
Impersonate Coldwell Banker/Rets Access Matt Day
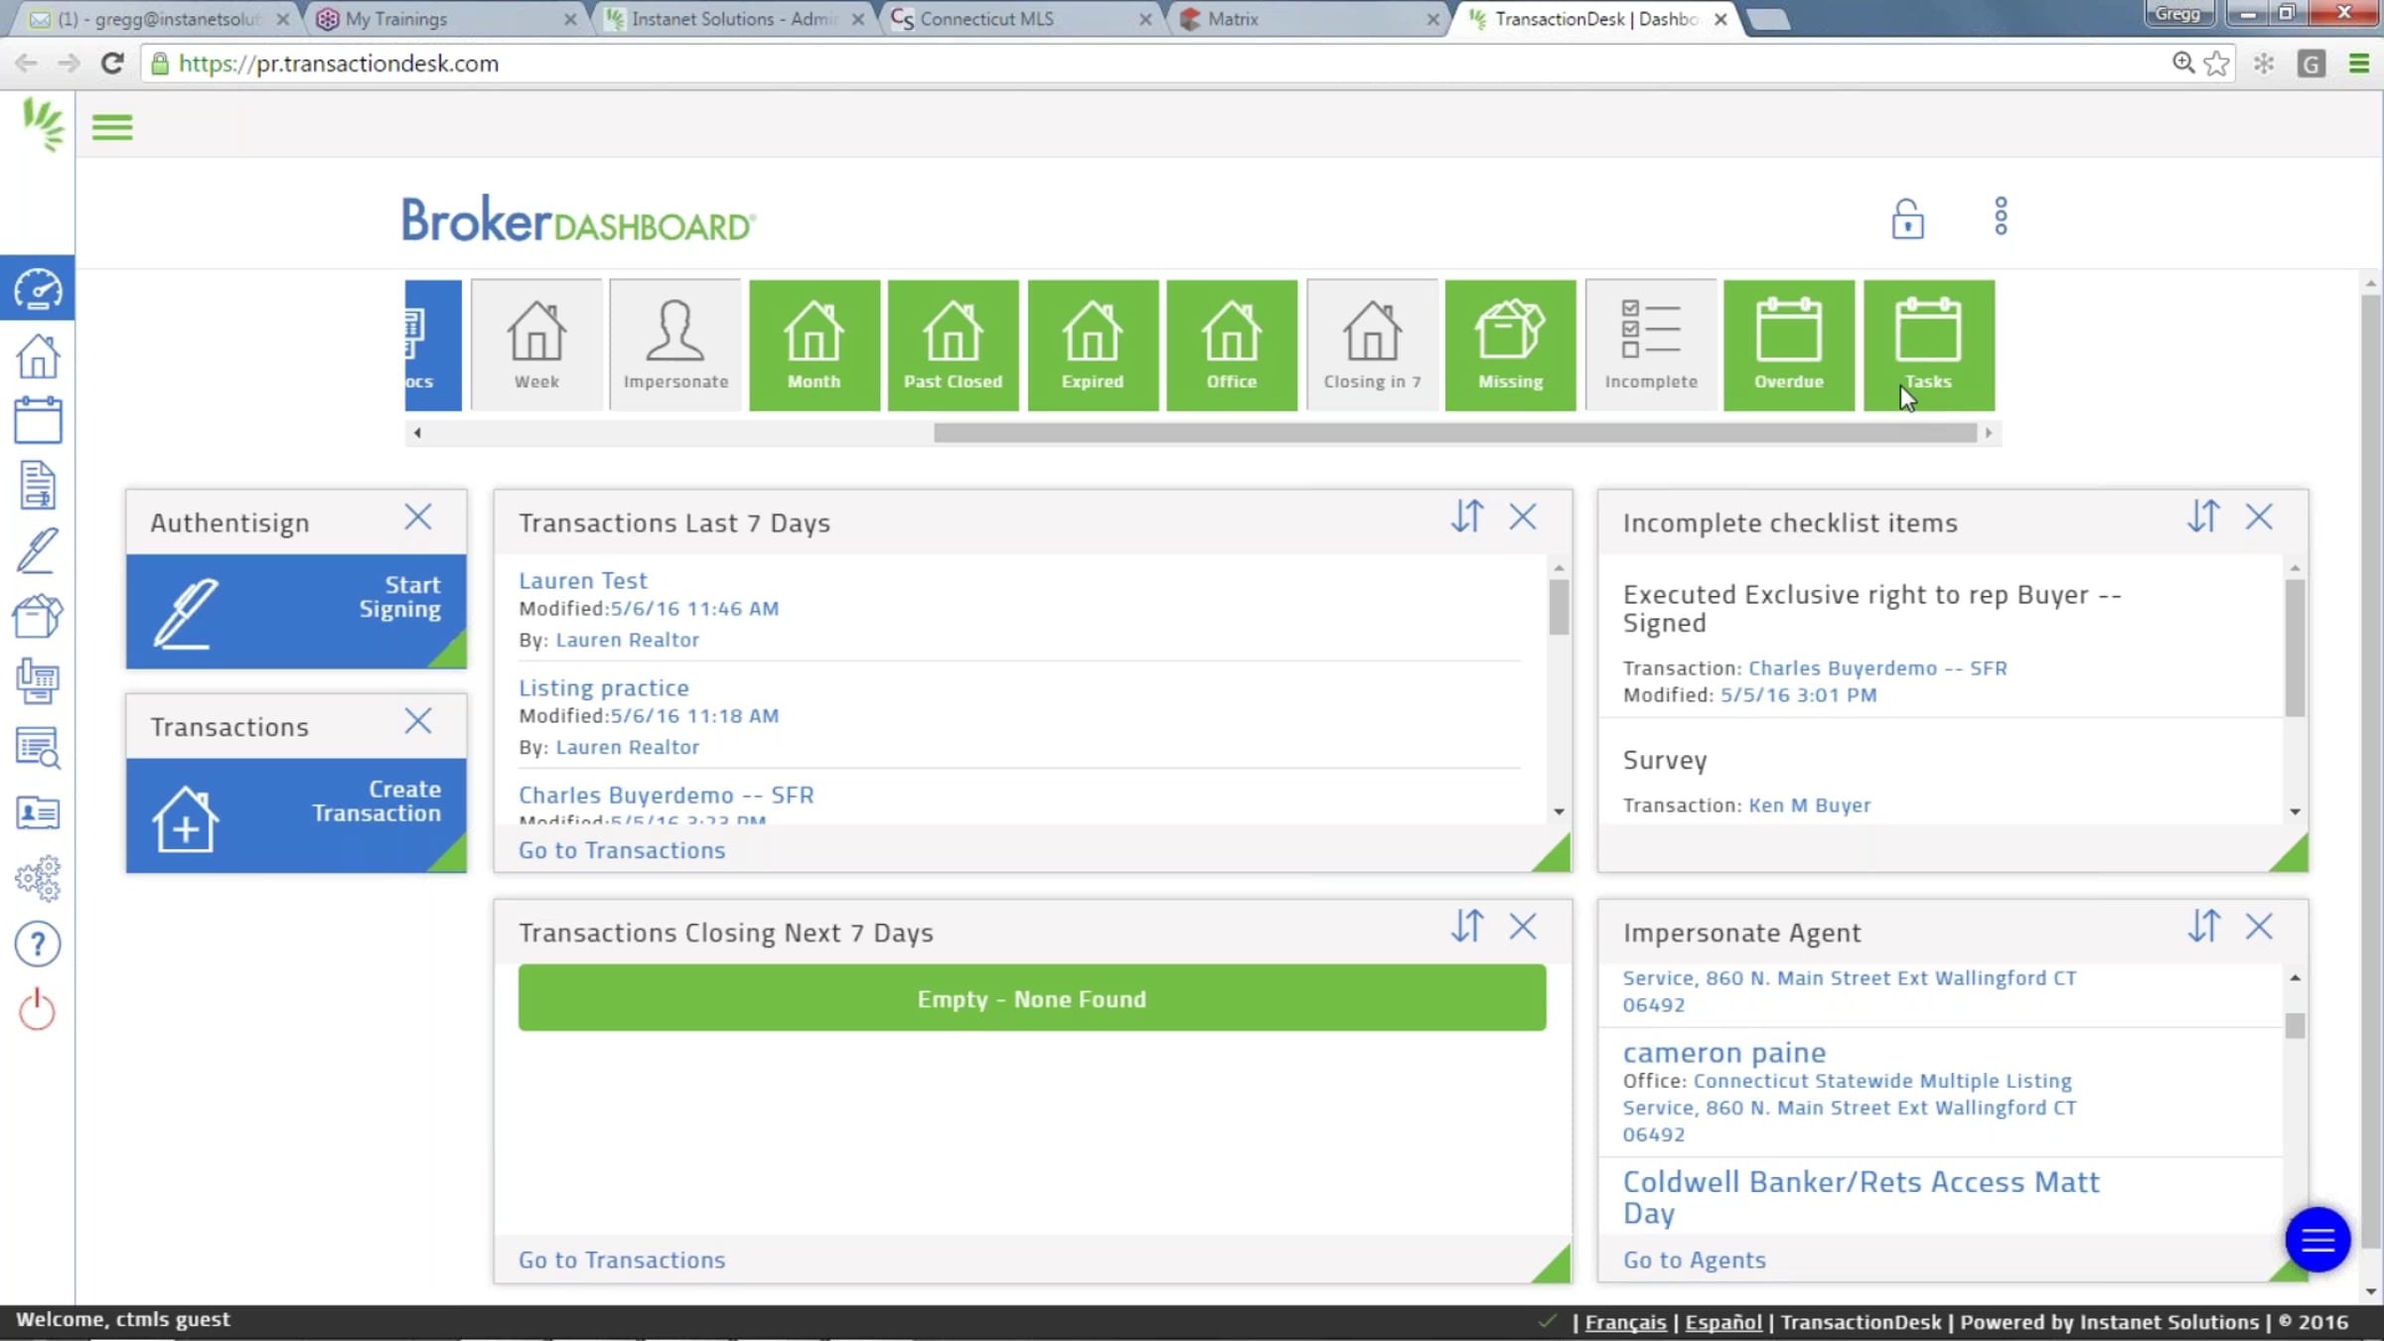[x=1861, y=1197]
